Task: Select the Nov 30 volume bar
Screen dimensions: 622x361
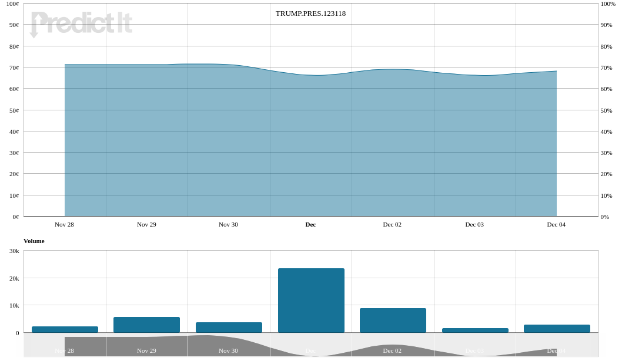Action: [x=229, y=327]
